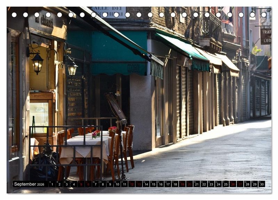Image resolution: width=278 pixels, height=200 pixels.
Task: Choose date 11 in the date strip
Action: pos(124,184)
